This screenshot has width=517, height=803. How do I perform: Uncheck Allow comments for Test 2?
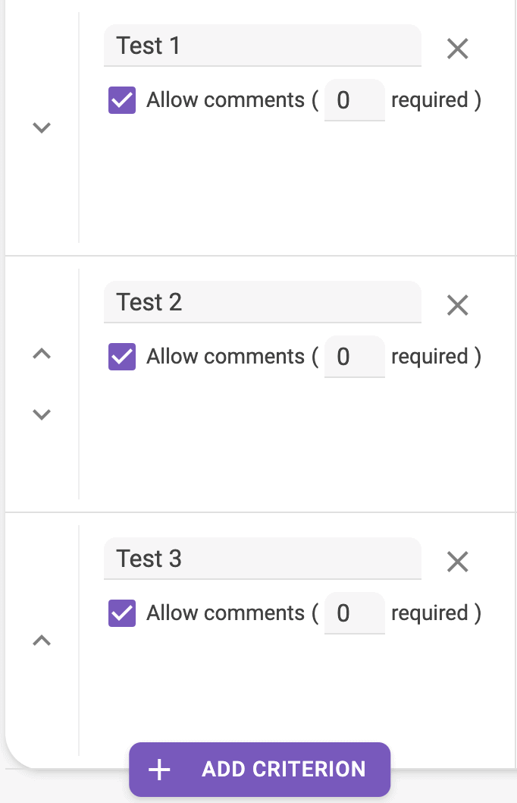point(122,356)
